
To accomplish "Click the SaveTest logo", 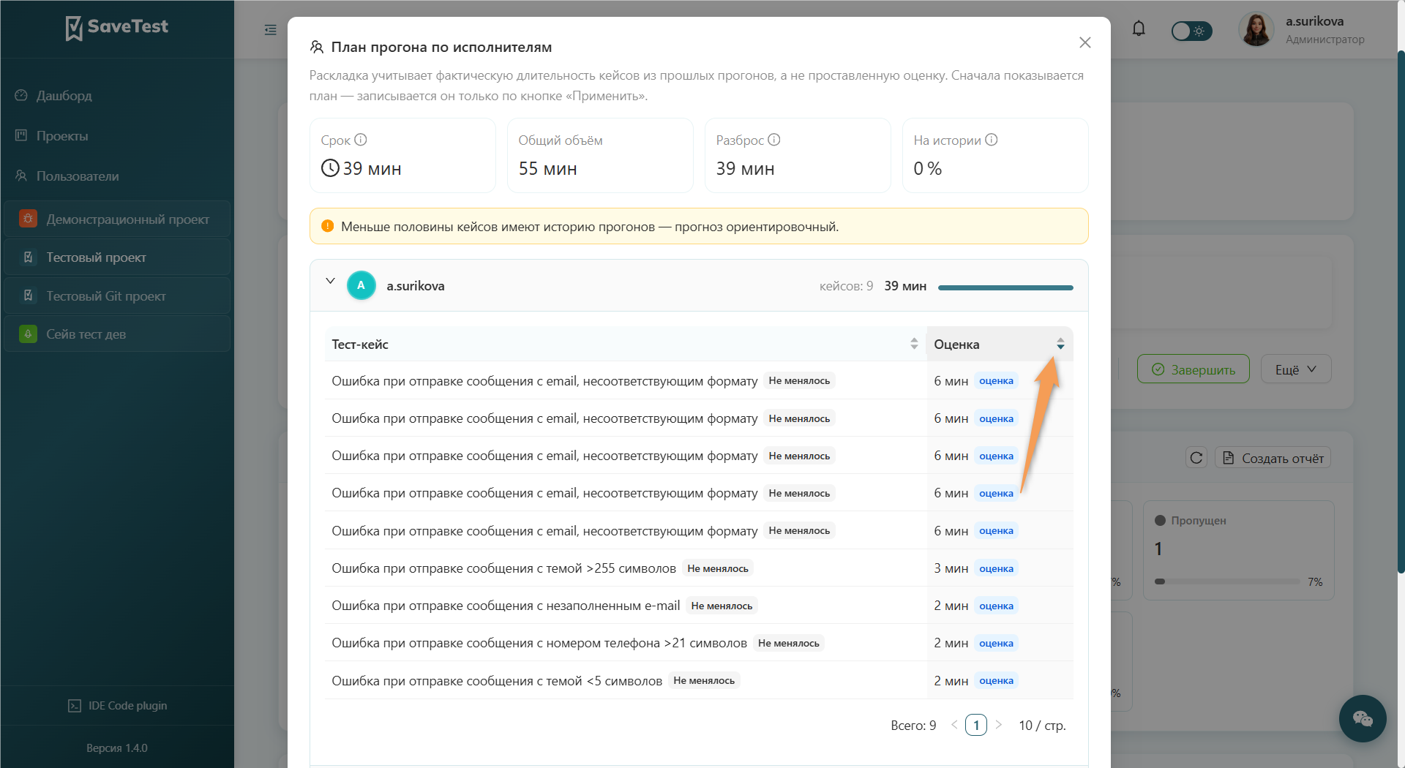I will tap(117, 28).
